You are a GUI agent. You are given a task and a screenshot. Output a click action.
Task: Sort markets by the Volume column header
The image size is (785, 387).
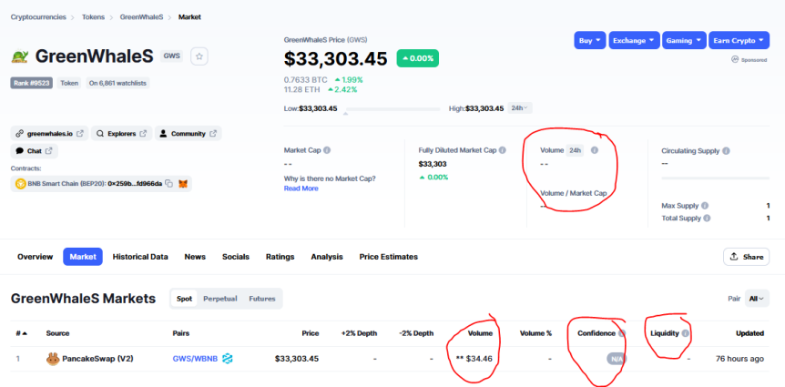coord(480,333)
